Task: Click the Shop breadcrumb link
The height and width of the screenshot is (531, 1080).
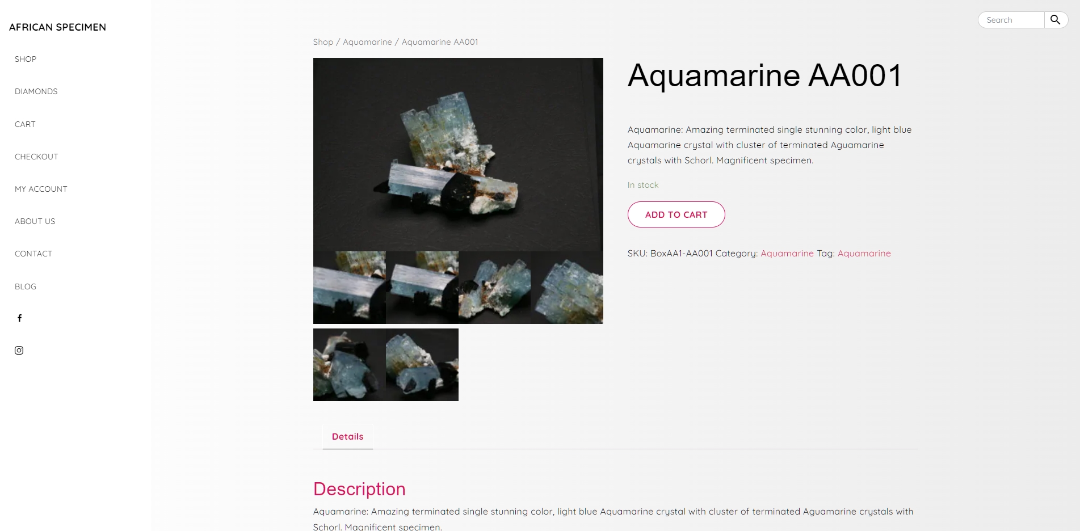Action: coord(323,42)
